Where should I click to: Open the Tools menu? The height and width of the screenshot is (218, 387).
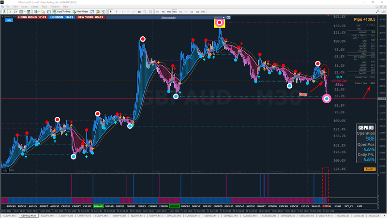pos(44,7)
